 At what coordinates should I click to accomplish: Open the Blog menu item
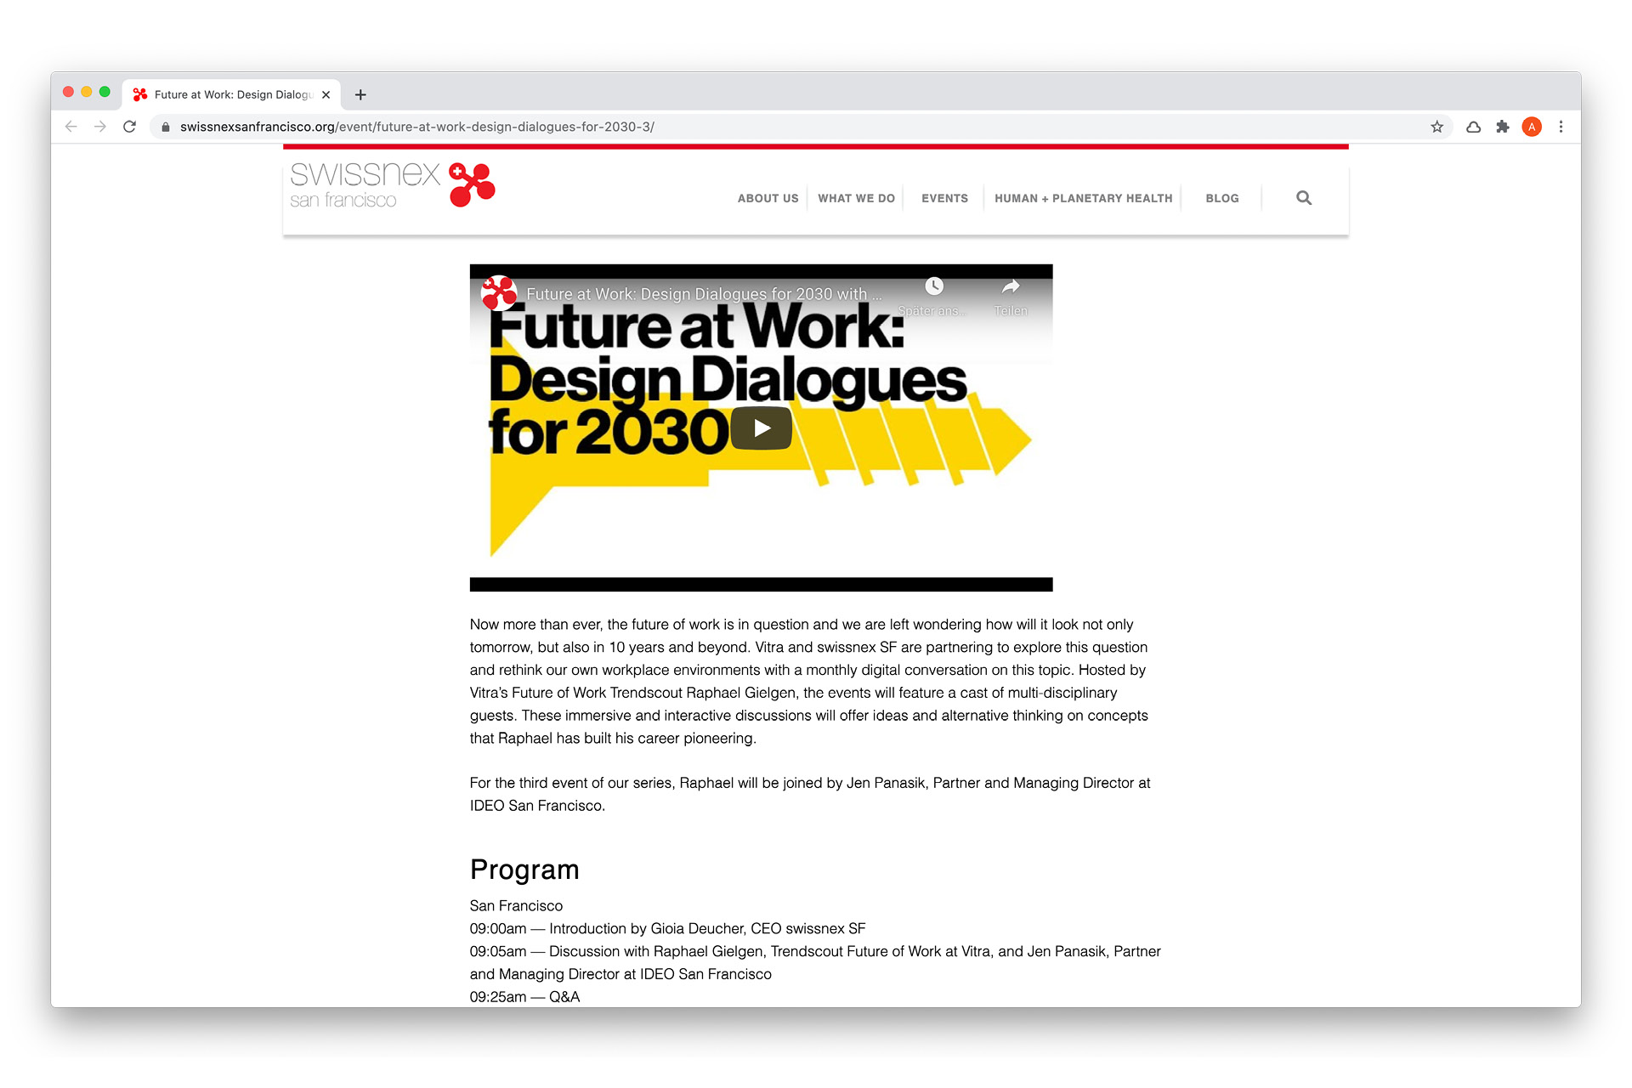(1221, 198)
